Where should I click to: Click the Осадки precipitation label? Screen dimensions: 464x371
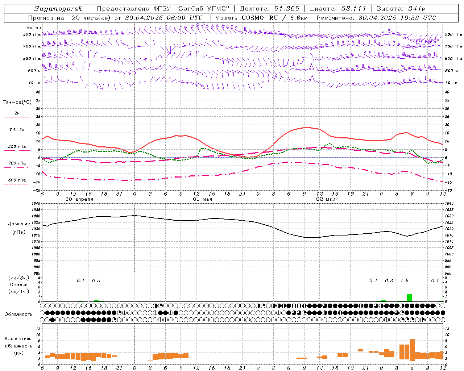point(18,285)
